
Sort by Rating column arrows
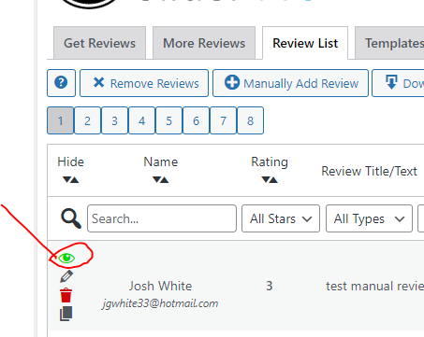270,179
